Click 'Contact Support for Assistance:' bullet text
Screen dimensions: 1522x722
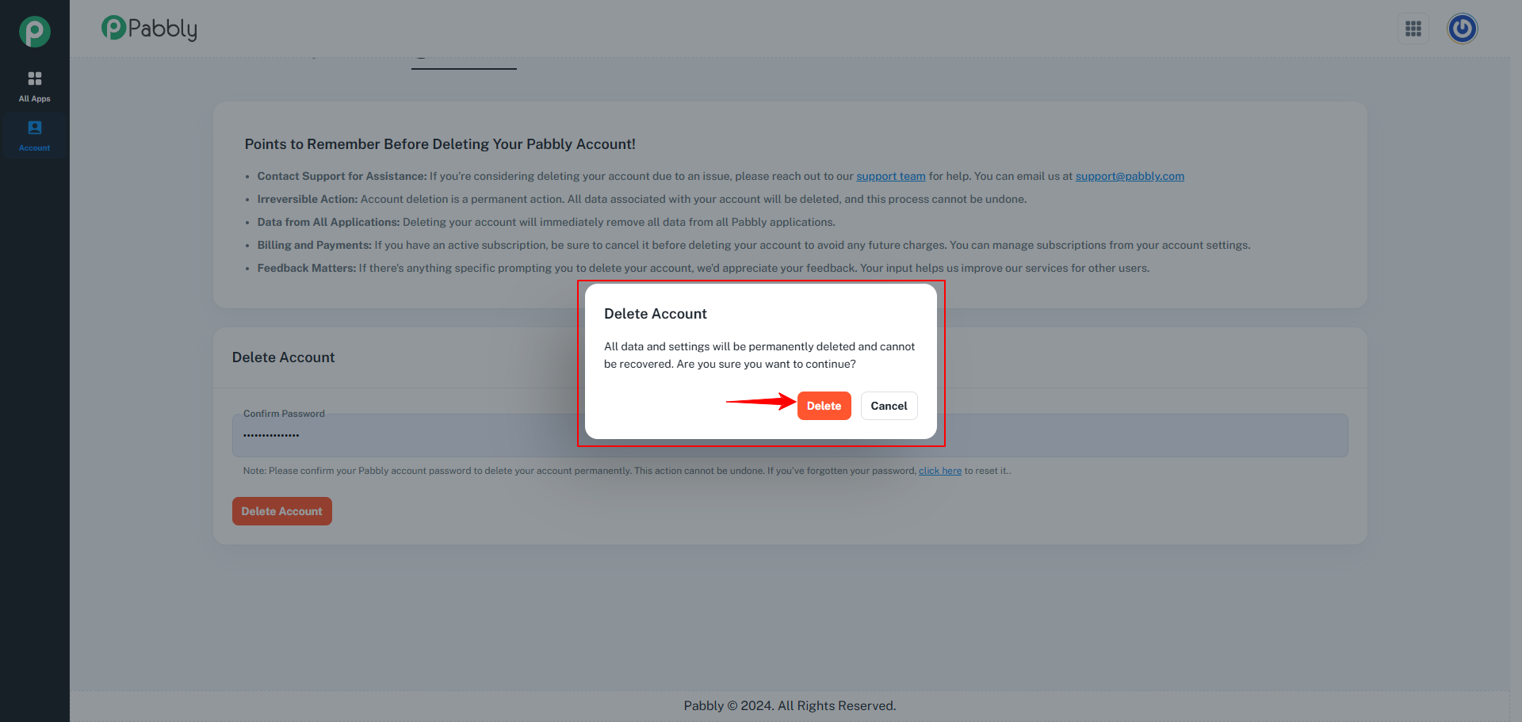pyautogui.click(x=342, y=176)
